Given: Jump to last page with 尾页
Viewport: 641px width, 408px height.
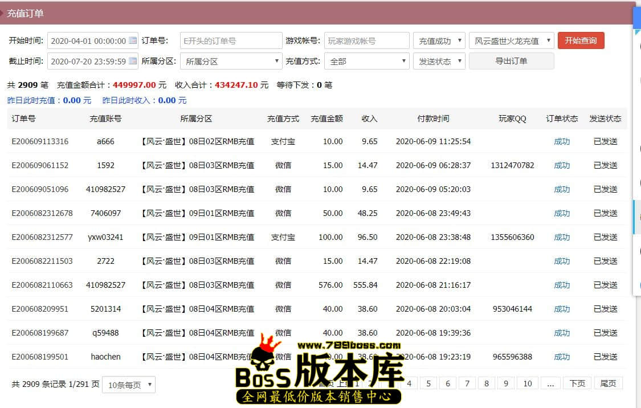Looking at the screenshot, I should click(608, 383).
